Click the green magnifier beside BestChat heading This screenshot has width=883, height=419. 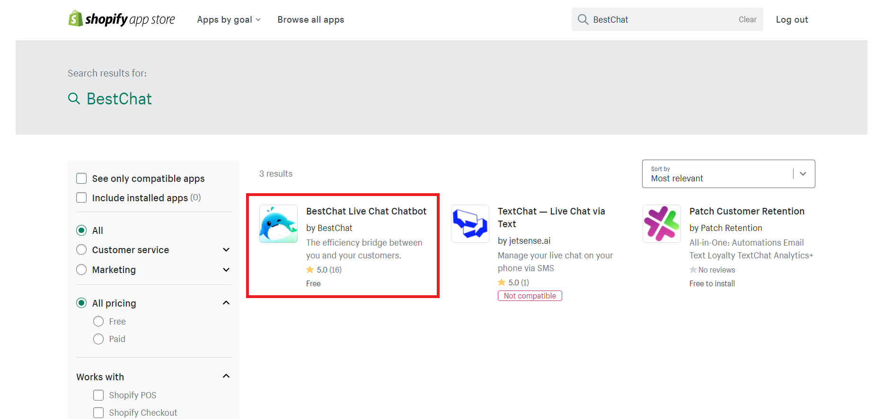click(x=74, y=98)
